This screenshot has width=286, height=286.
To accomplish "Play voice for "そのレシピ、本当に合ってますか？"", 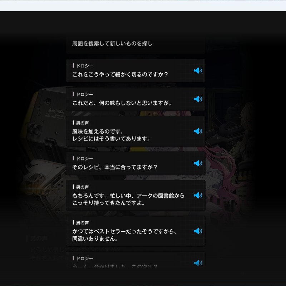I will tap(198, 163).
